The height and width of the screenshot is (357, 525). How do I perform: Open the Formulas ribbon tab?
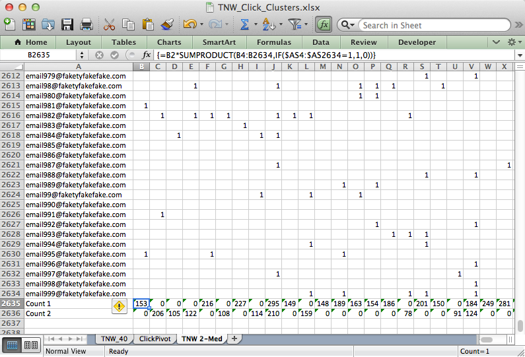click(273, 42)
